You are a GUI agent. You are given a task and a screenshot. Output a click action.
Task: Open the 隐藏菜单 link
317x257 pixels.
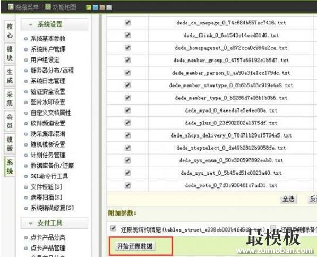[27, 7]
